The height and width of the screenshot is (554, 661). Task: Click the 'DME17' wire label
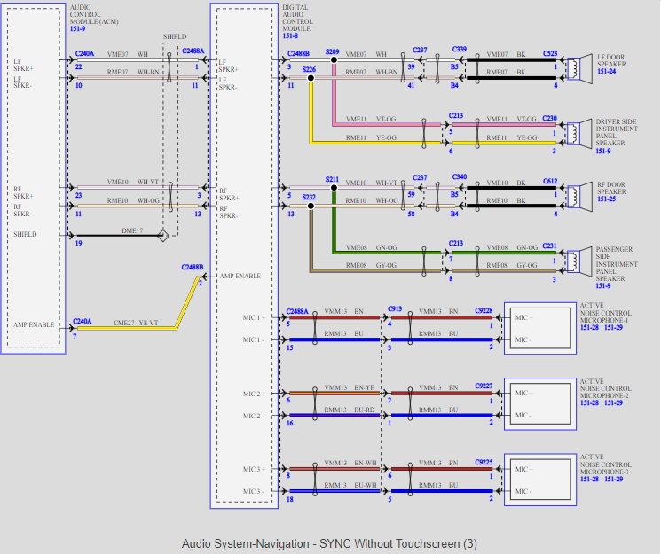132,230
